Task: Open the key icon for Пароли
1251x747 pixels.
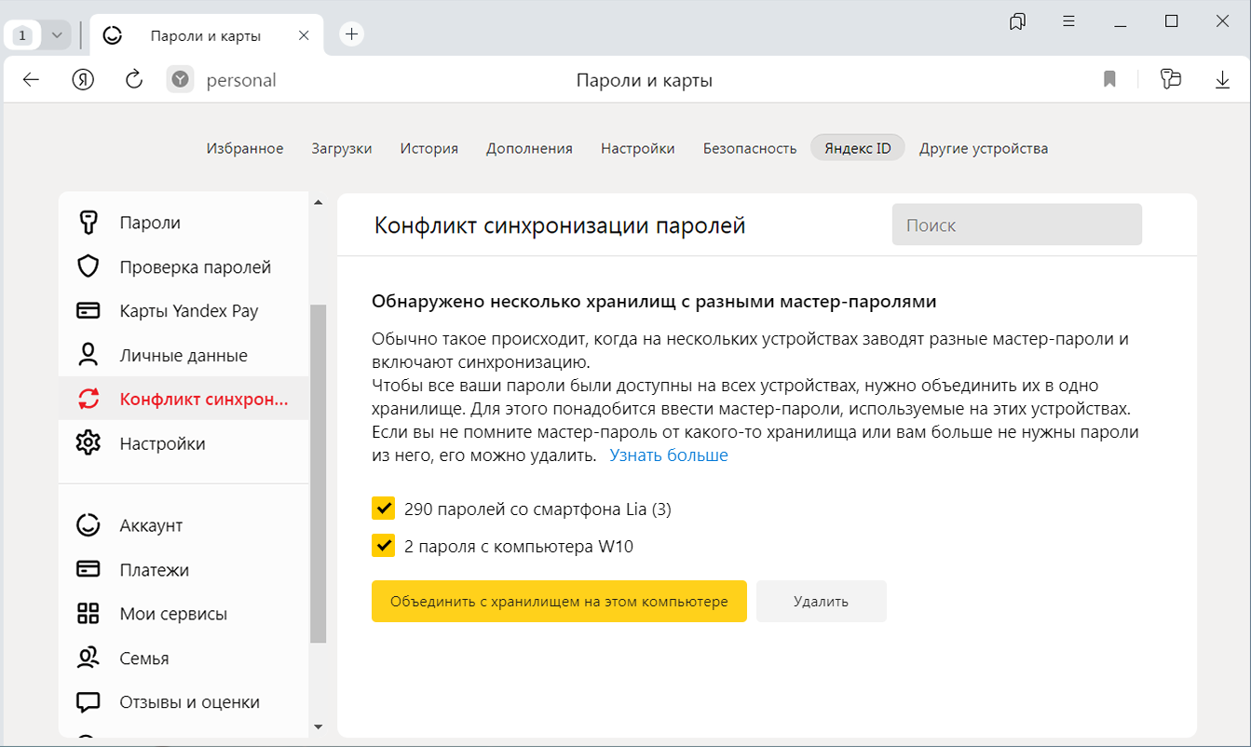Action: (88, 223)
